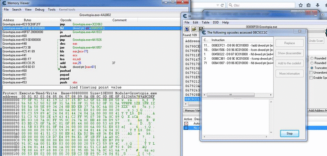The width and height of the screenshot is (327, 156).
Task: Open the Firefox URL bar history dropdown arrow
Action: (218, 5)
